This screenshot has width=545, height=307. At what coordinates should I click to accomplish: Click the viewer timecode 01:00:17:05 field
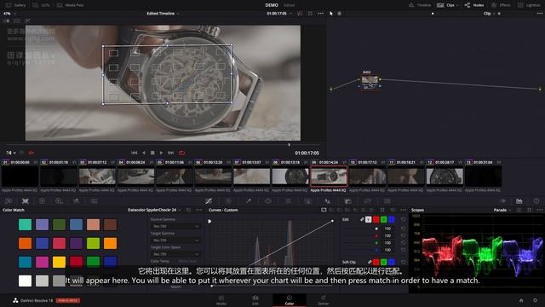click(x=277, y=14)
